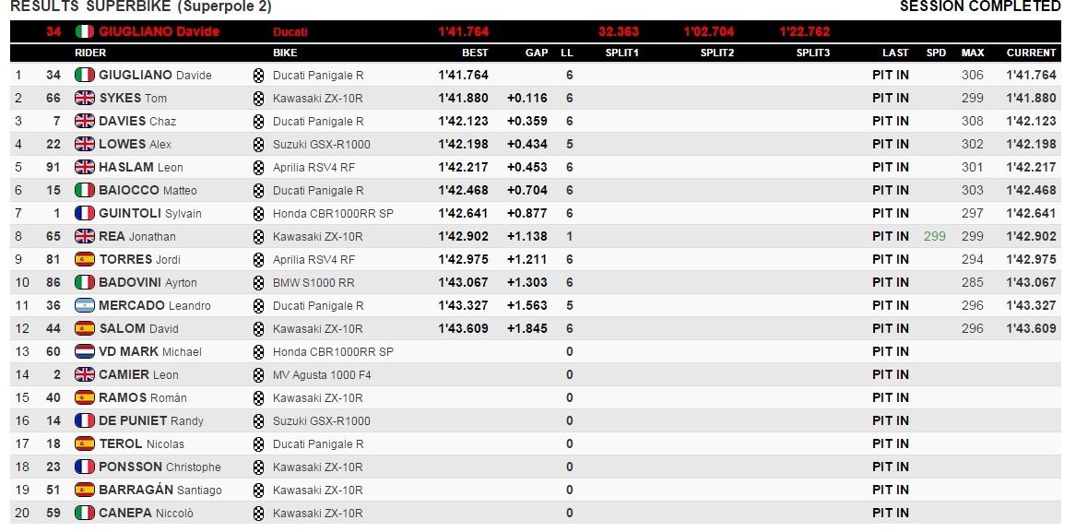Click the green 299 speed value in REA's row
The width and height of the screenshot is (1076, 532).
935,237
